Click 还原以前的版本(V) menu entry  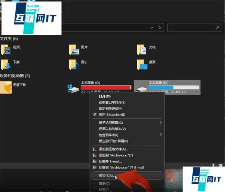pyautogui.click(x=112, y=129)
